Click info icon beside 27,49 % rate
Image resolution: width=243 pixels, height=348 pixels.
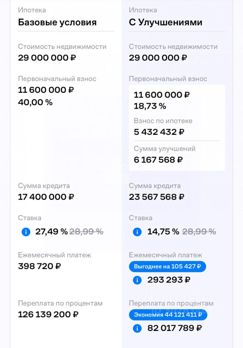pyautogui.click(x=26, y=232)
